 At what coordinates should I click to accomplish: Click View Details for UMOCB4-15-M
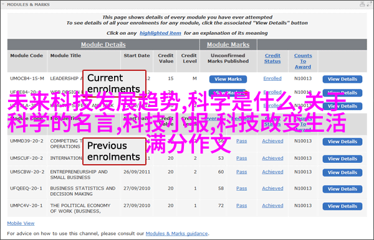click(342, 79)
